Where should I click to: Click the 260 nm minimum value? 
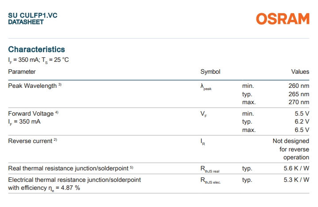(299, 86)
